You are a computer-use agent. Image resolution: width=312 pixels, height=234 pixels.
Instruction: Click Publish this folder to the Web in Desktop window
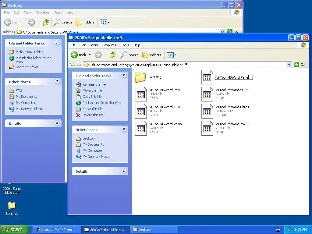(34, 60)
